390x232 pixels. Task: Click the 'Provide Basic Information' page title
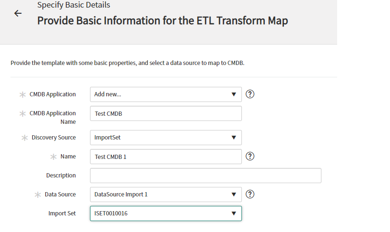[x=163, y=20]
